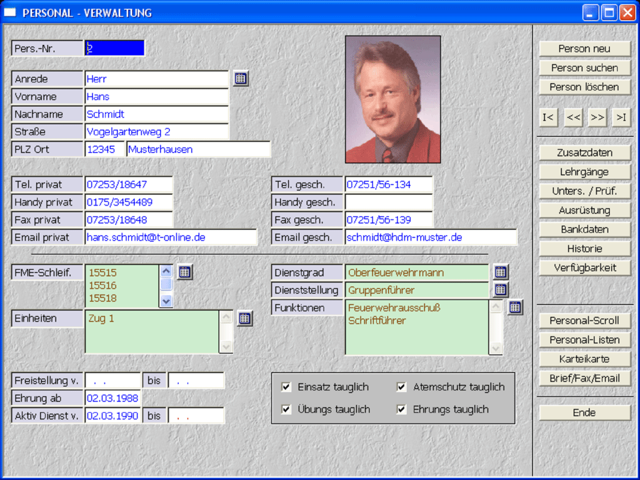This screenshot has width=640, height=480.
Task: Open Verfügbarkeit
Action: coord(584,267)
